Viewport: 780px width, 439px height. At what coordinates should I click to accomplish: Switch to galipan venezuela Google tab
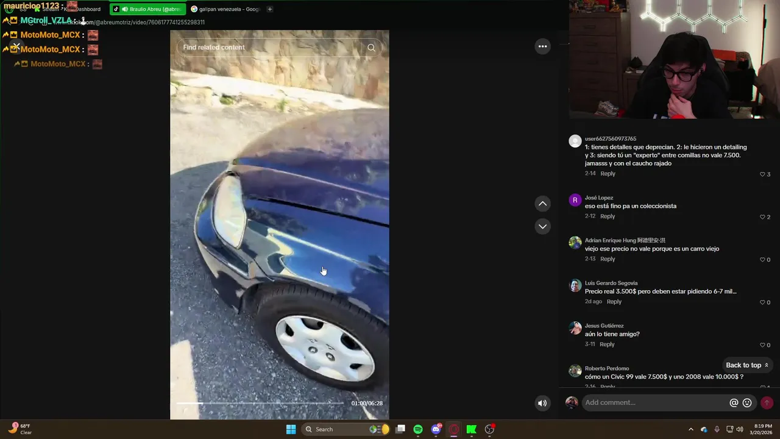[225, 9]
